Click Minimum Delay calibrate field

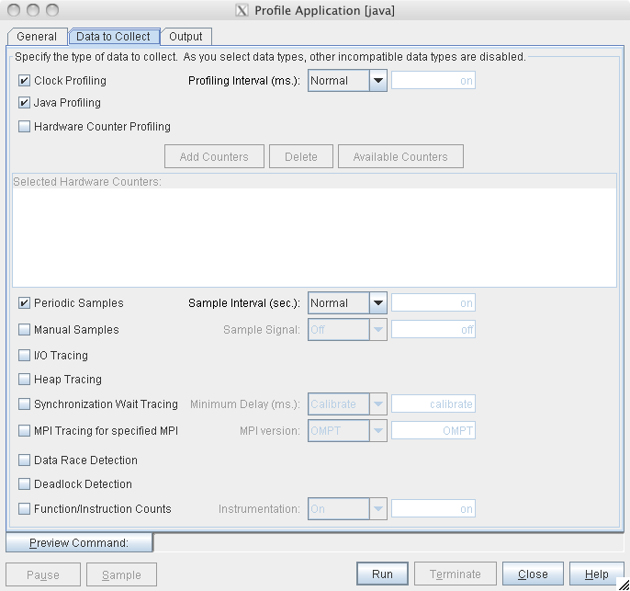pyautogui.click(x=433, y=403)
